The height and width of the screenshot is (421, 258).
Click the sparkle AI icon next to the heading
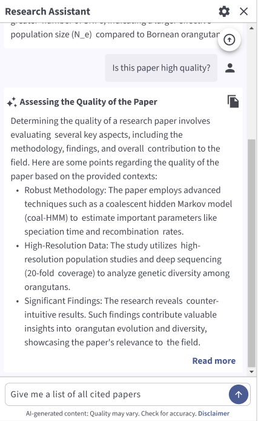[x=12, y=102]
